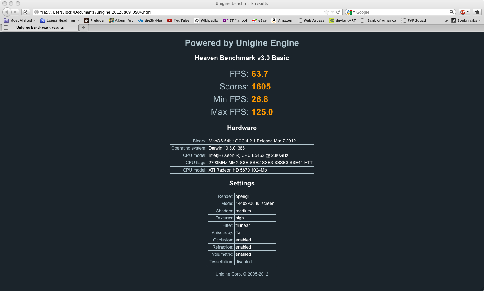Open the Web Access bookmark

point(311,20)
